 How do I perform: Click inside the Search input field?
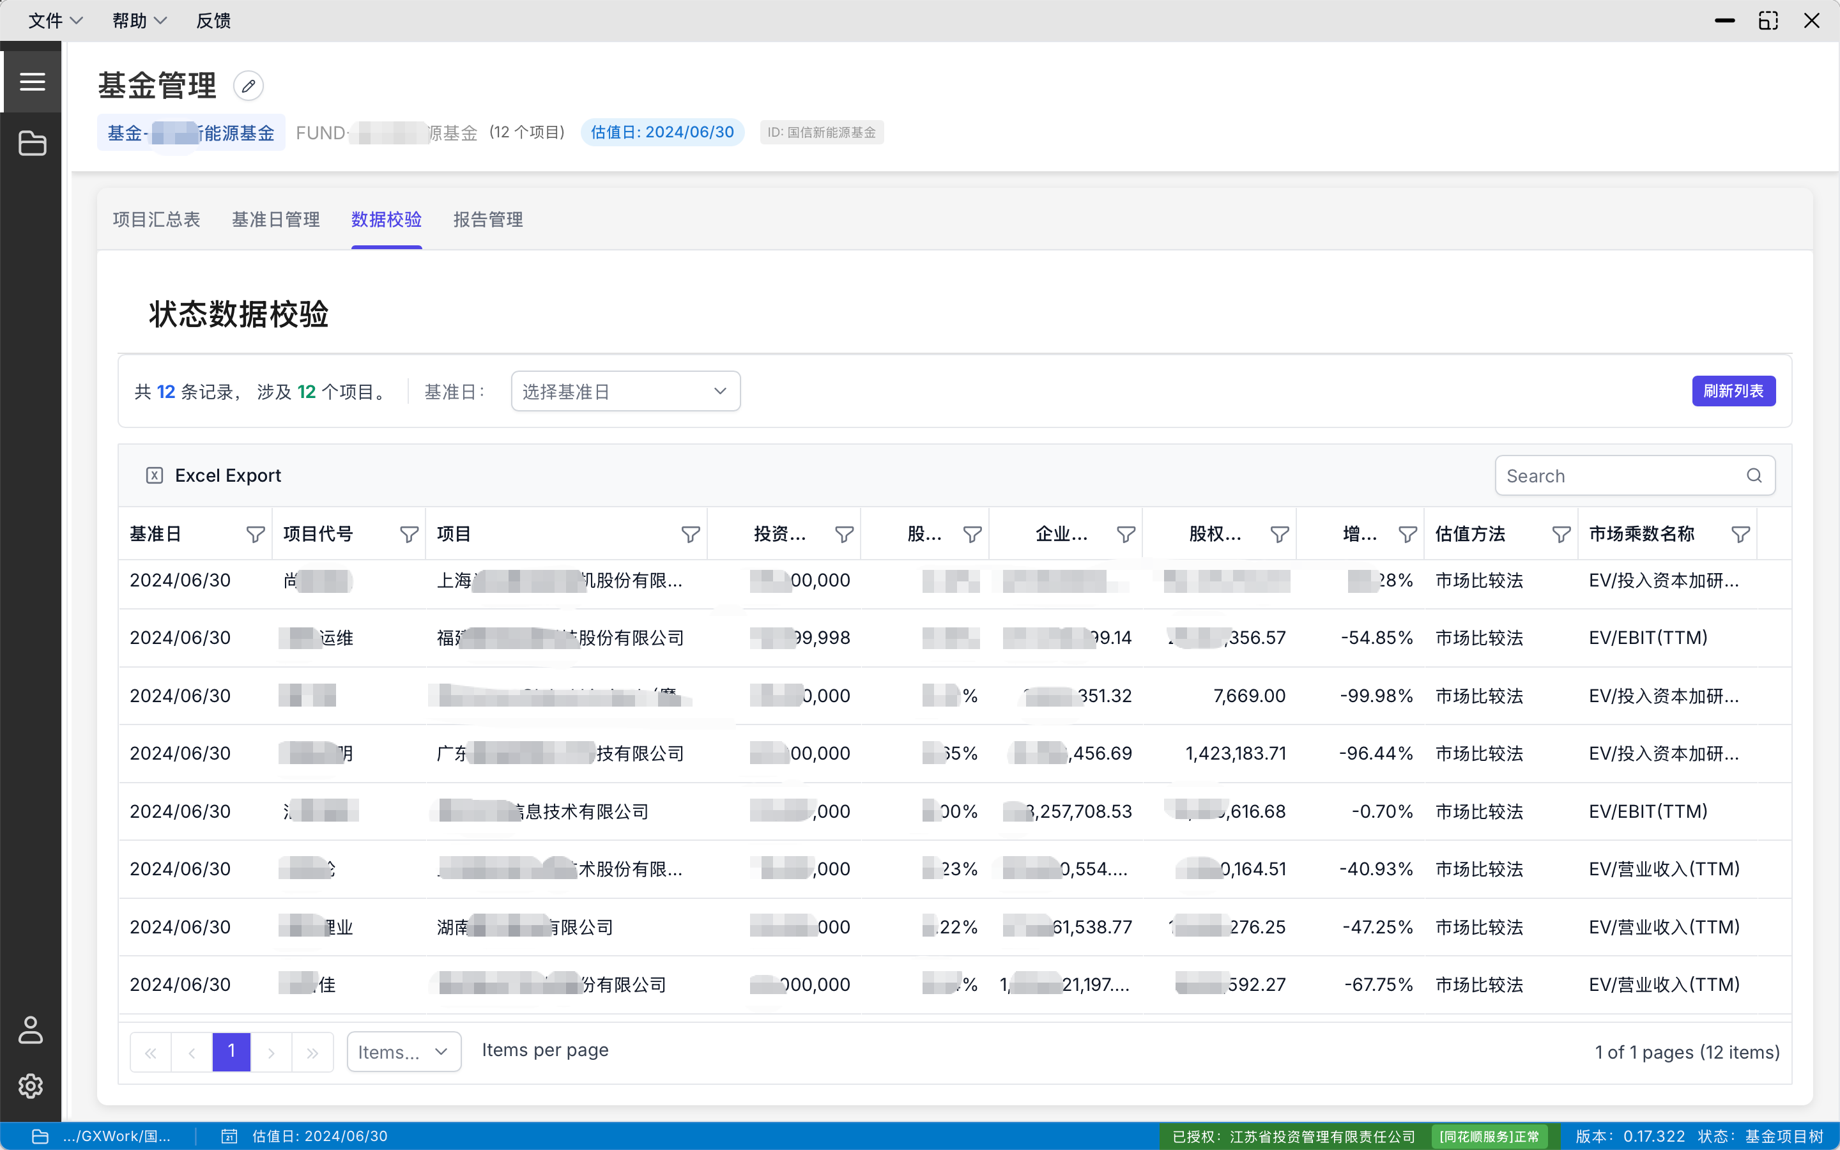1635,475
